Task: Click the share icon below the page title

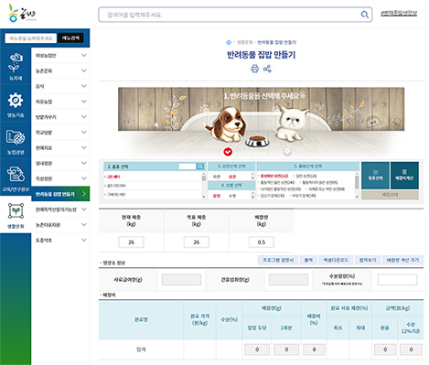Action: pyautogui.click(x=267, y=69)
